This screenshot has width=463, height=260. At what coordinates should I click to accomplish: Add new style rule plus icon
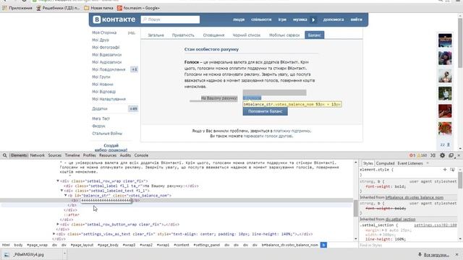[x=445, y=170]
